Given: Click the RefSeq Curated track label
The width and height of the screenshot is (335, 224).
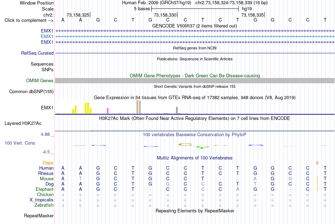Looking at the screenshot, I should pos(37,53).
